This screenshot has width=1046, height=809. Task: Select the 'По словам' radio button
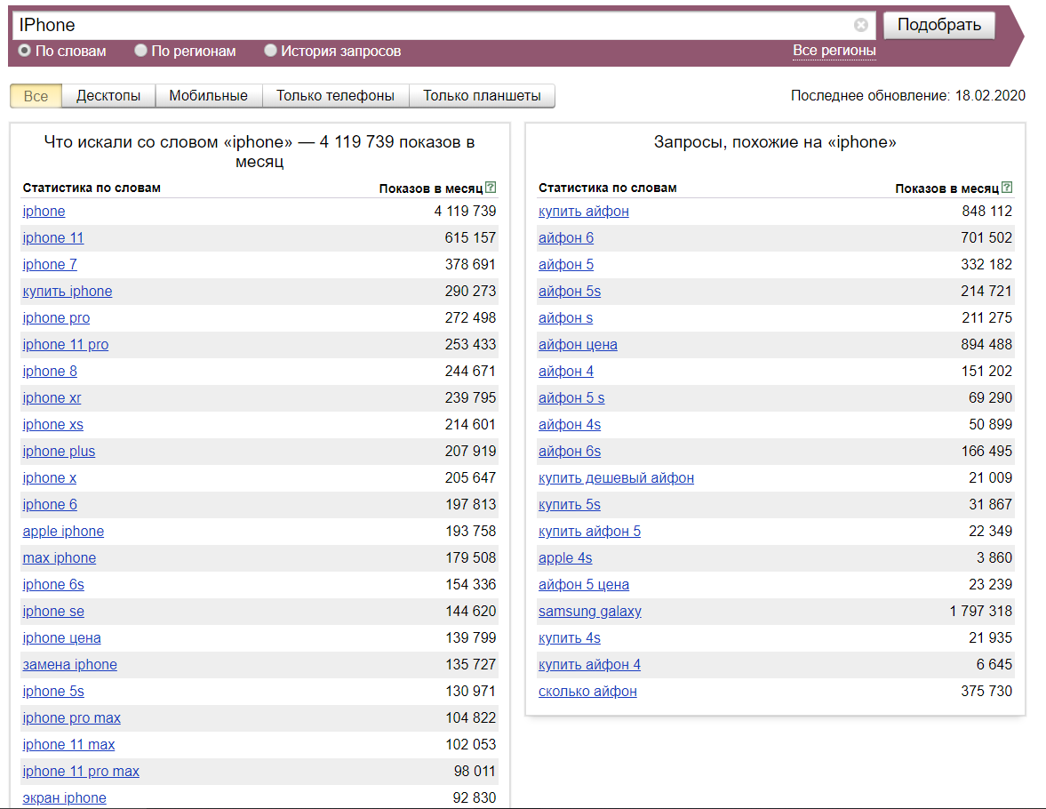tap(25, 50)
